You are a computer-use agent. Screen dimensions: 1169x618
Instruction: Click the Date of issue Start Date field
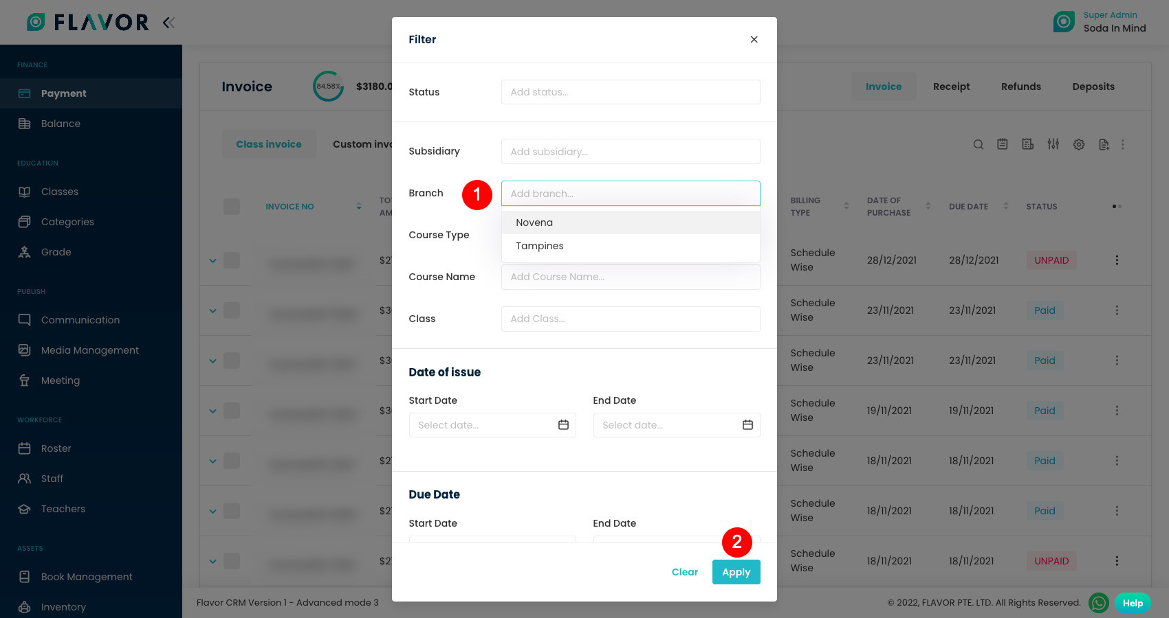[492, 425]
